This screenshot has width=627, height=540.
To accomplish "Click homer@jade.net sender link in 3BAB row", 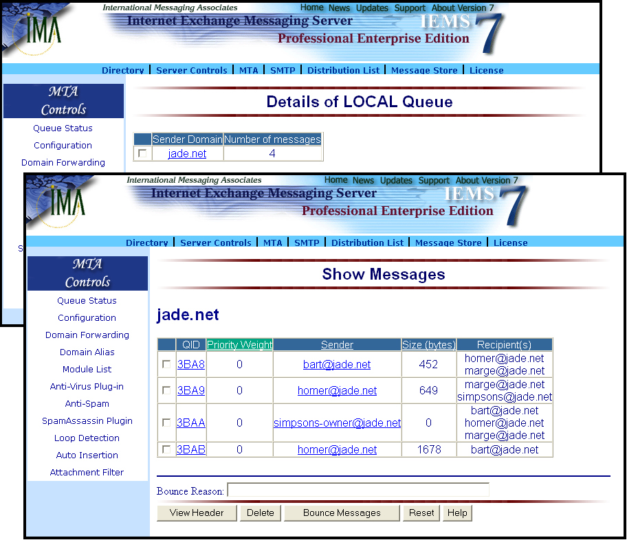I will tap(337, 449).
